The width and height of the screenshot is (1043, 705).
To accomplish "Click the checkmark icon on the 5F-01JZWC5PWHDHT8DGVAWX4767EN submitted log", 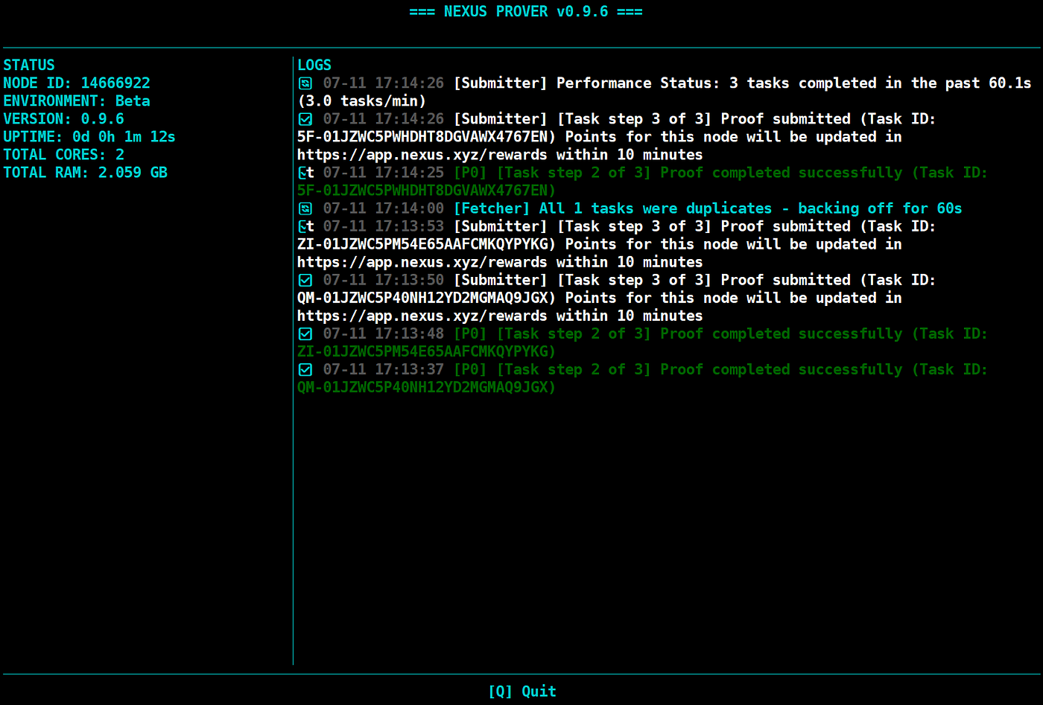I will 305,119.
